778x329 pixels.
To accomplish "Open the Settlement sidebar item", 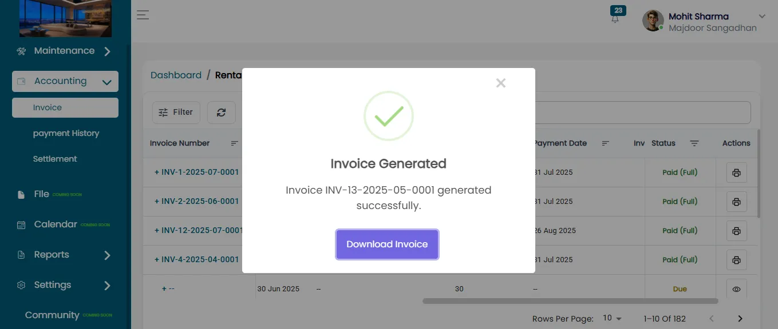I will coord(55,159).
